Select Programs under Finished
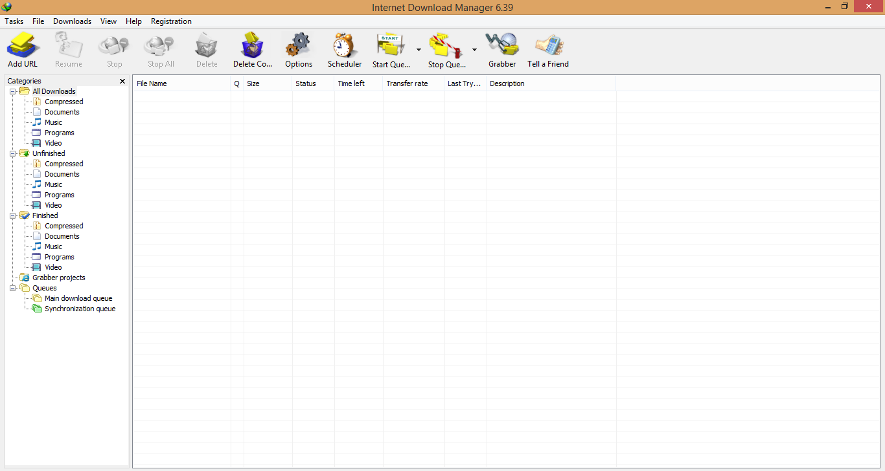This screenshot has width=885, height=471. click(59, 257)
